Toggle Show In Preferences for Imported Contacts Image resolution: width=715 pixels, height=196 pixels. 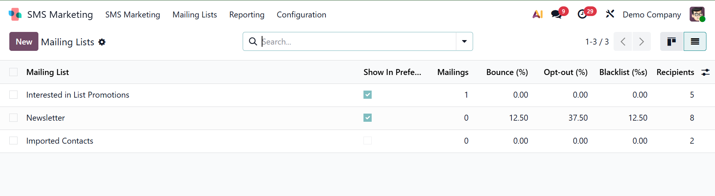click(x=368, y=141)
